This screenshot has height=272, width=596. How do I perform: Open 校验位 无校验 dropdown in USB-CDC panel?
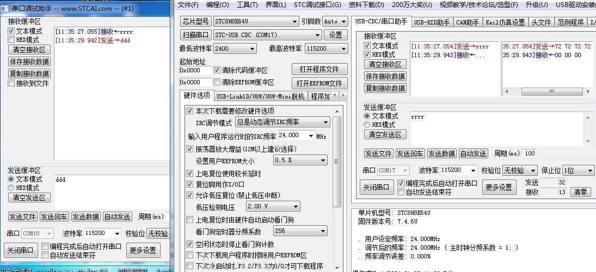520,170
